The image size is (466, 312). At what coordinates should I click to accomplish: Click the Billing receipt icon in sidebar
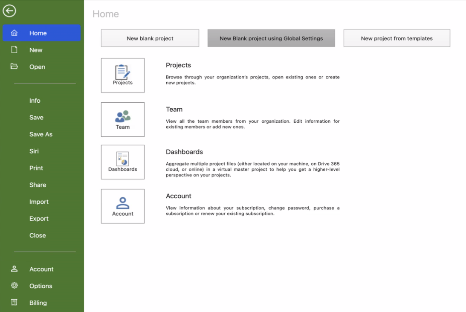tap(14, 302)
